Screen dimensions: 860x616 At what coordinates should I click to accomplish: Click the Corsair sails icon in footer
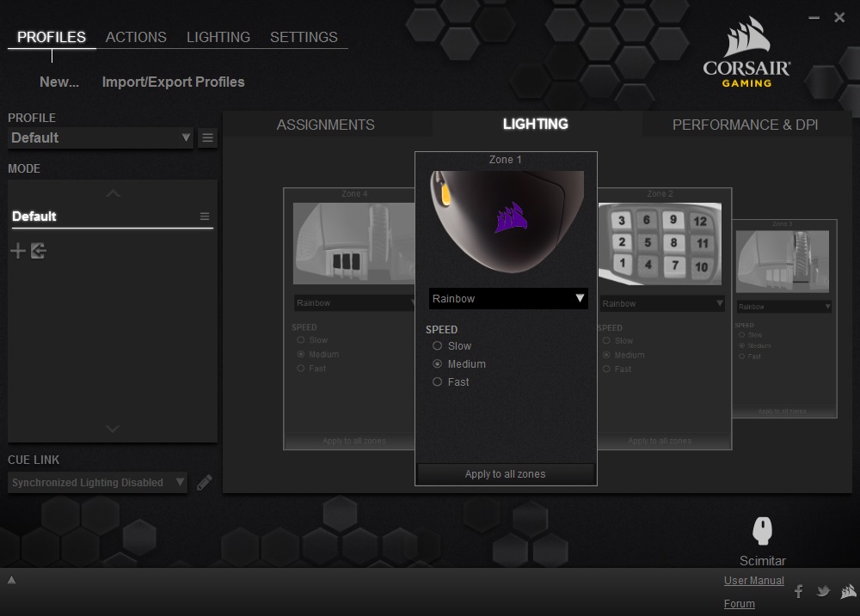[x=849, y=591]
